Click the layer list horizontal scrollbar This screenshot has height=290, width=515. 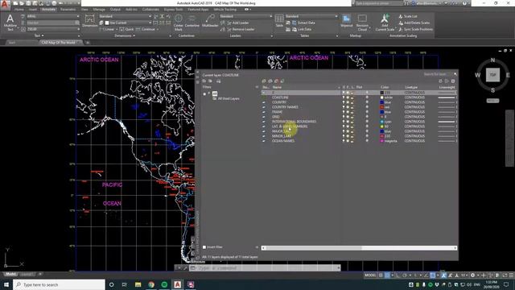(x=359, y=248)
